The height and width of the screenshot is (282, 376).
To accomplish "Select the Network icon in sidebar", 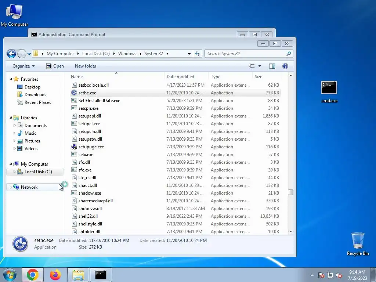I will 16,187.
